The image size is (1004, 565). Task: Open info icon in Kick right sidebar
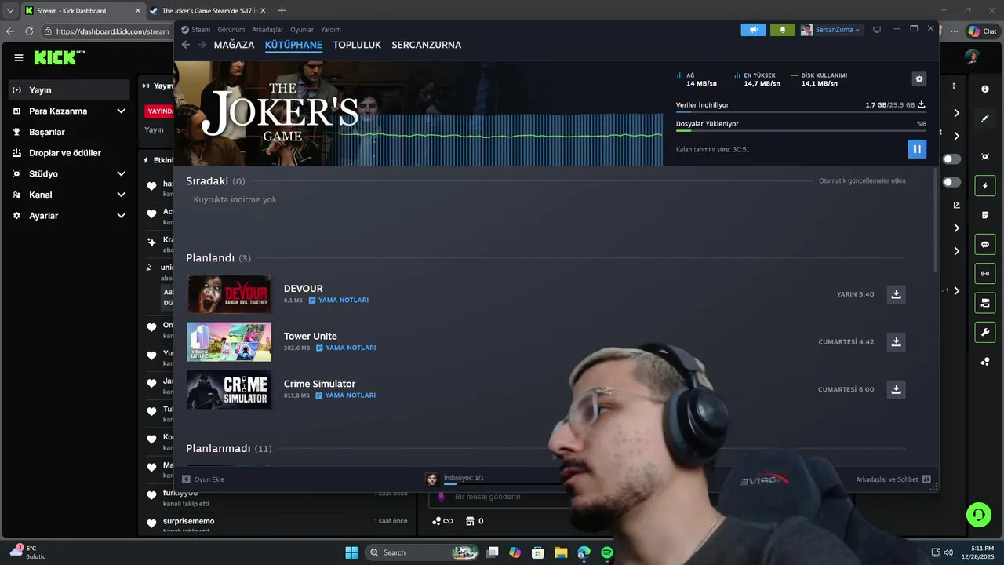[985, 89]
